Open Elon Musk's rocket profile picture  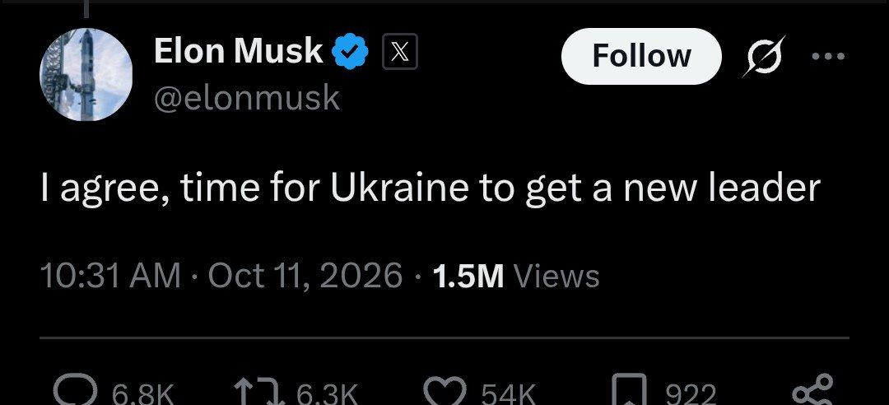pyautogui.click(x=86, y=74)
